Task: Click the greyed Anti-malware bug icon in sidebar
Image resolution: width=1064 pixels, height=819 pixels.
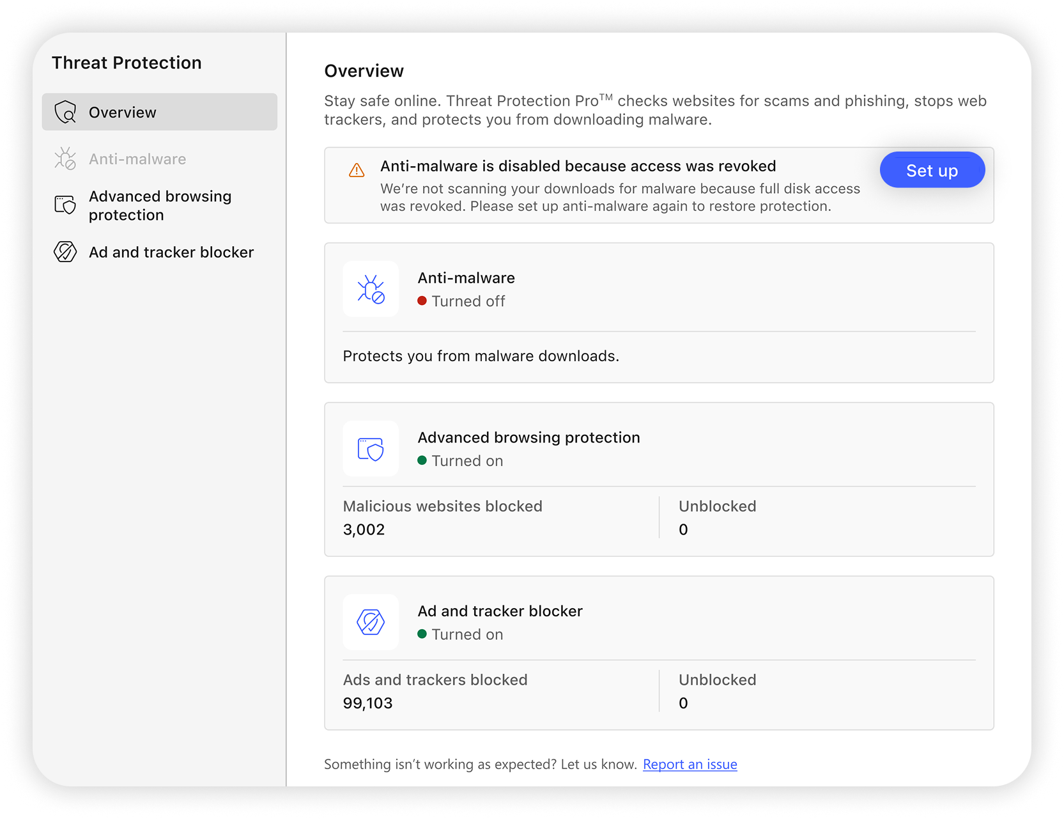Action: pyautogui.click(x=65, y=159)
